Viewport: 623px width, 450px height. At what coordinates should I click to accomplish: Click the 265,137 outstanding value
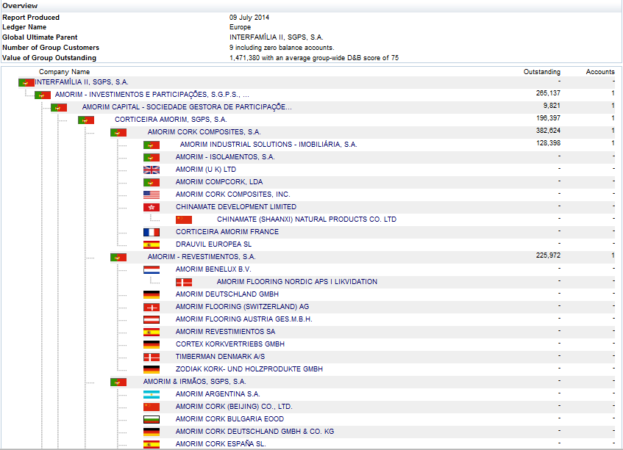pyautogui.click(x=548, y=93)
